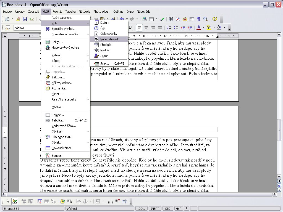Screen dimensions: 283x212
Task: Align text right
Action: pos(153,28)
